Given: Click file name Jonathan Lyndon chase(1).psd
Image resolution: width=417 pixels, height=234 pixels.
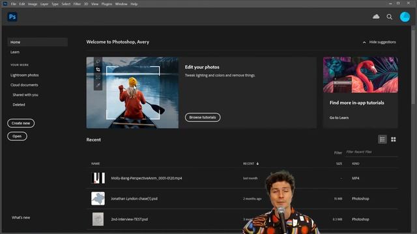Looking at the screenshot, I should point(134,198).
